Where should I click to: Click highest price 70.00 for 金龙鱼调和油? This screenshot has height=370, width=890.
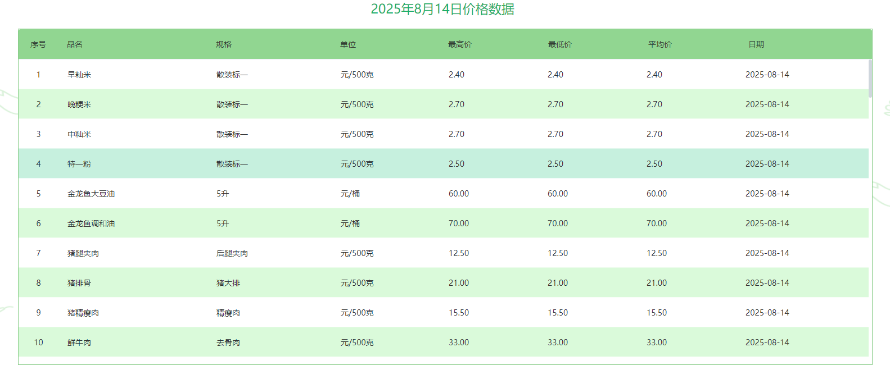pyautogui.click(x=459, y=223)
